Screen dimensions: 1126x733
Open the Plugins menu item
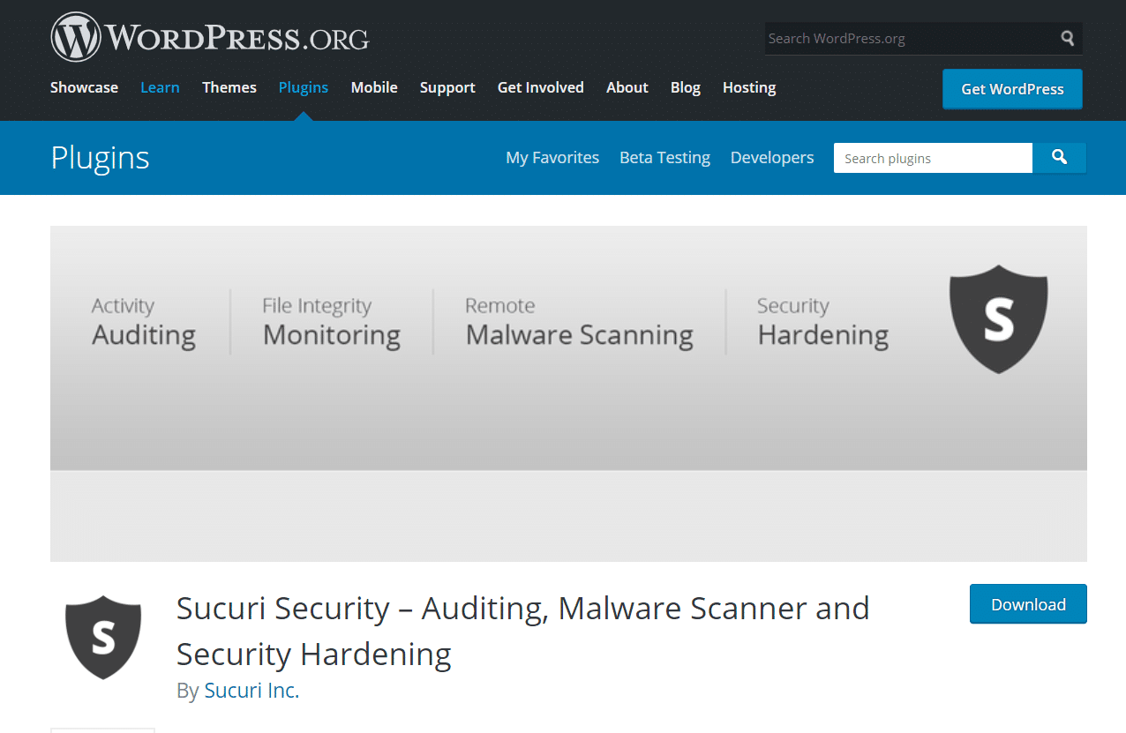pyautogui.click(x=303, y=87)
